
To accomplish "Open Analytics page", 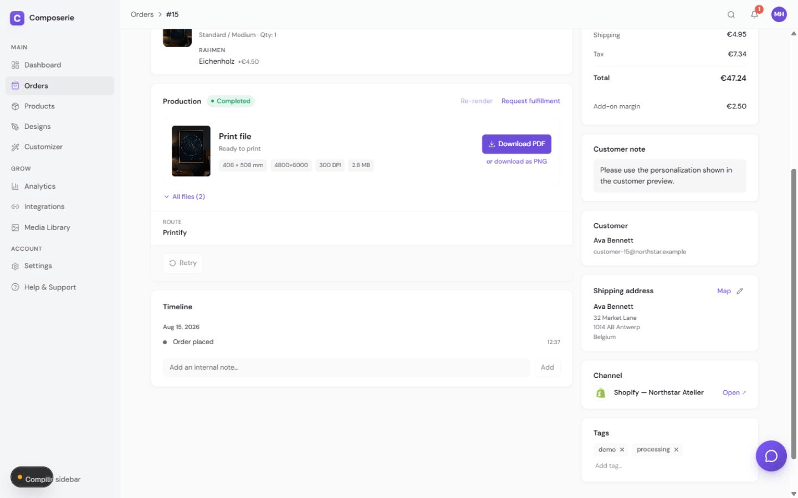I will click(60, 186).
